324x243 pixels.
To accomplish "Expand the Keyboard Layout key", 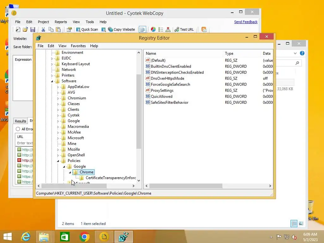I will coord(52,64).
